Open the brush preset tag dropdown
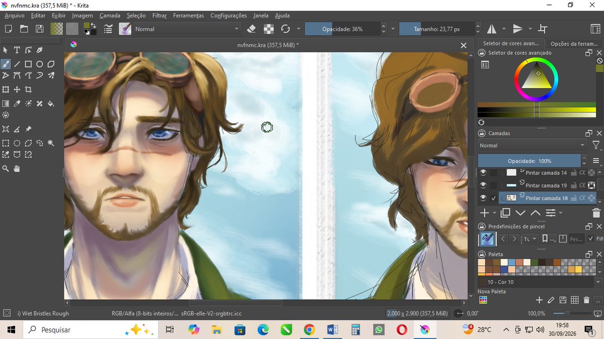This screenshot has width=604, height=339. tap(530, 239)
